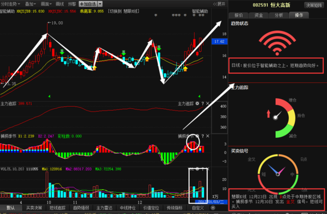Close the 捕捞季节 indicator panel

pyautogui.click(x=208, y=136)
